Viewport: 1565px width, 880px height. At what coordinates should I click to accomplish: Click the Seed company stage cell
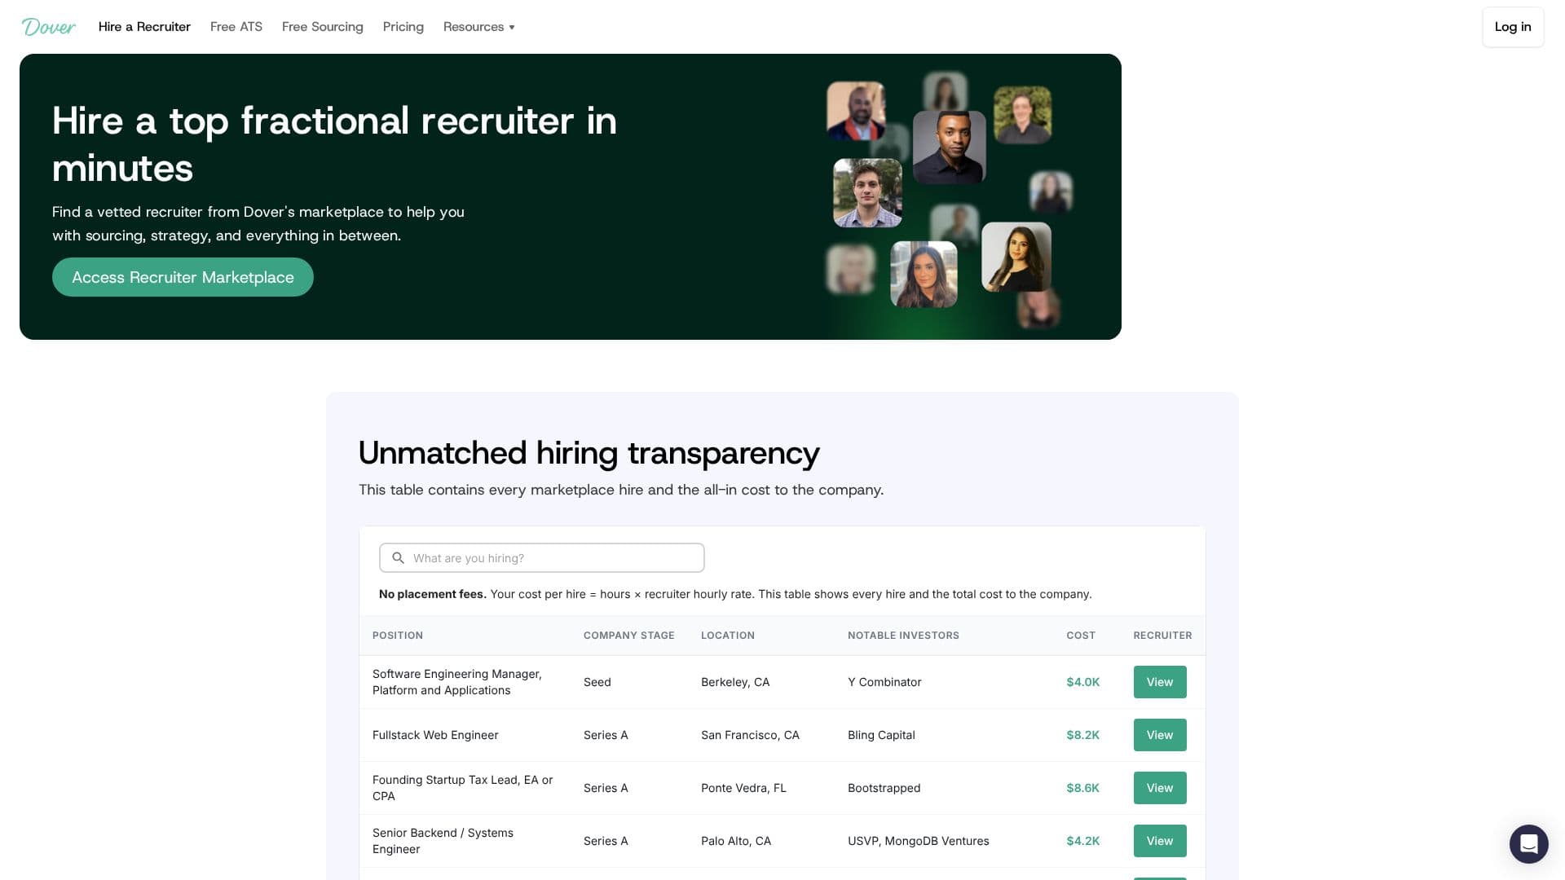pos(597,682)
